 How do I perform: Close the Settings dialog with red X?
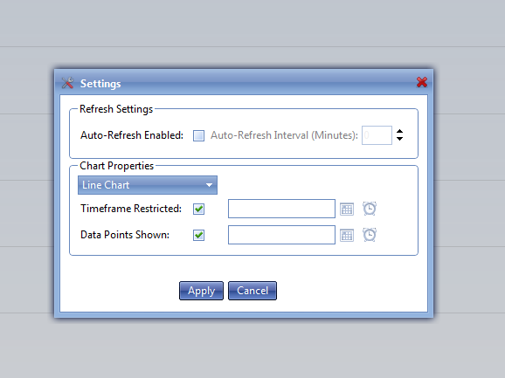(x=422, y=82)
